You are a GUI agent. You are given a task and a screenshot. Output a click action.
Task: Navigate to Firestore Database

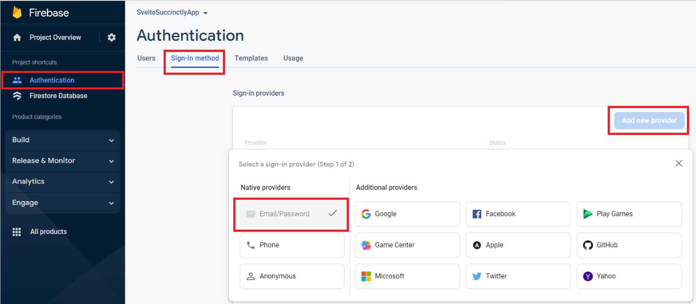coord(57,96)
